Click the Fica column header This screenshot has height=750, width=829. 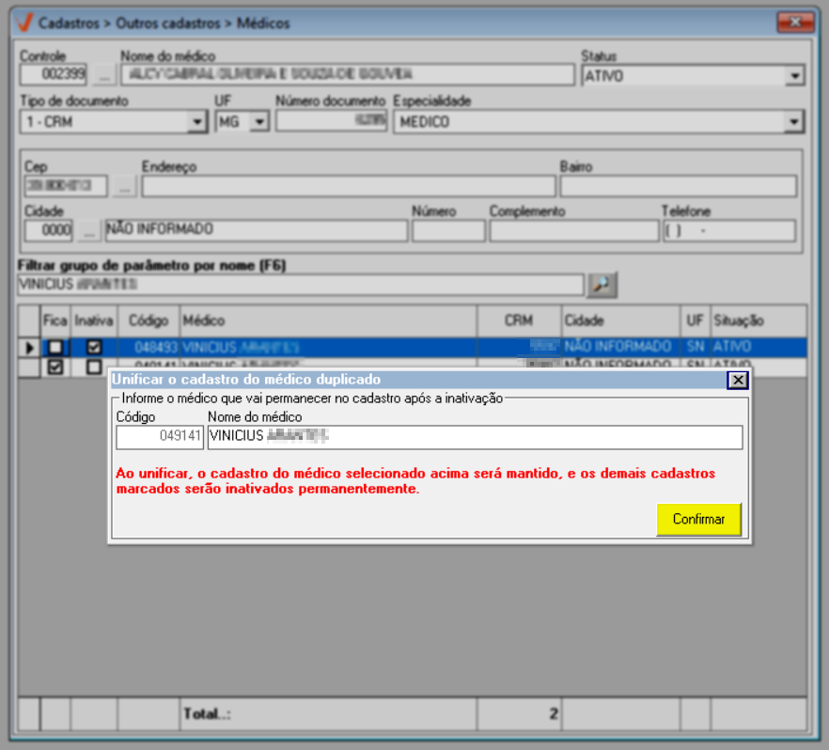[55, 320]
